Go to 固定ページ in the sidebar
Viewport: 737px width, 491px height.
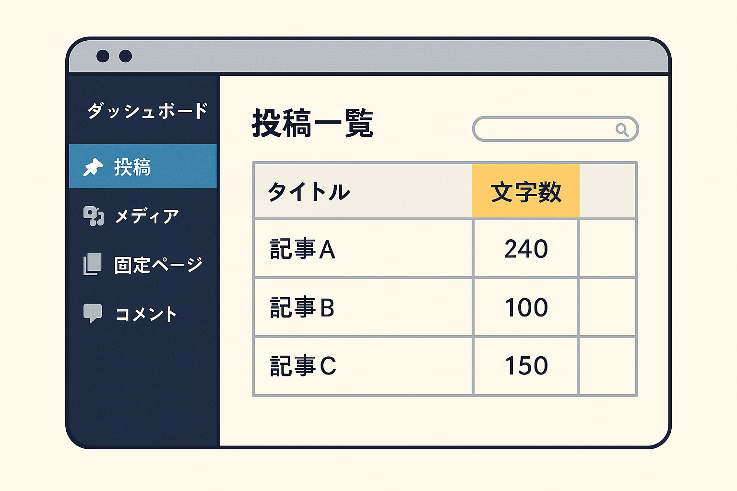tap(158, 265)
